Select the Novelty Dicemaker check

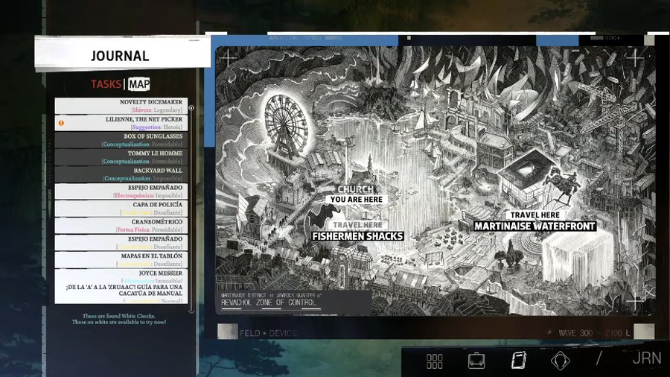click(x=121, y=106)
